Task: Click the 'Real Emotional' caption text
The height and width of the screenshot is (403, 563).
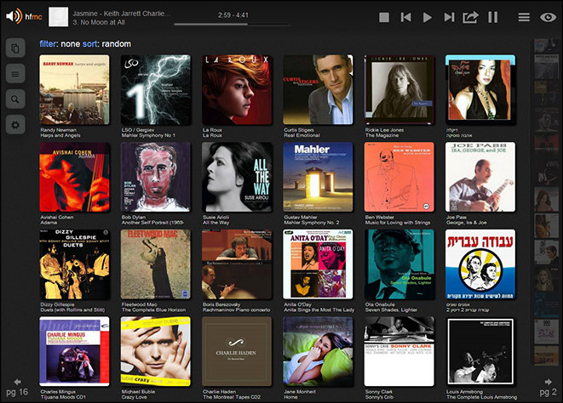Action: (302, 135)
